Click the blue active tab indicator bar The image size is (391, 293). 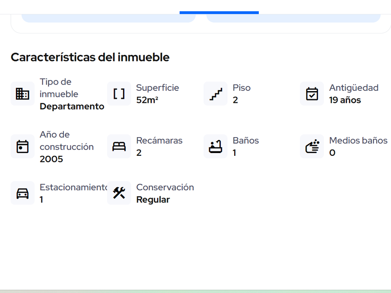[x=219, y=13]
